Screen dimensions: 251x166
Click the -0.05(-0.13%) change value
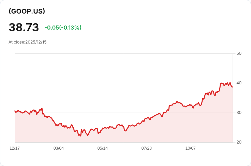(63, 28)
